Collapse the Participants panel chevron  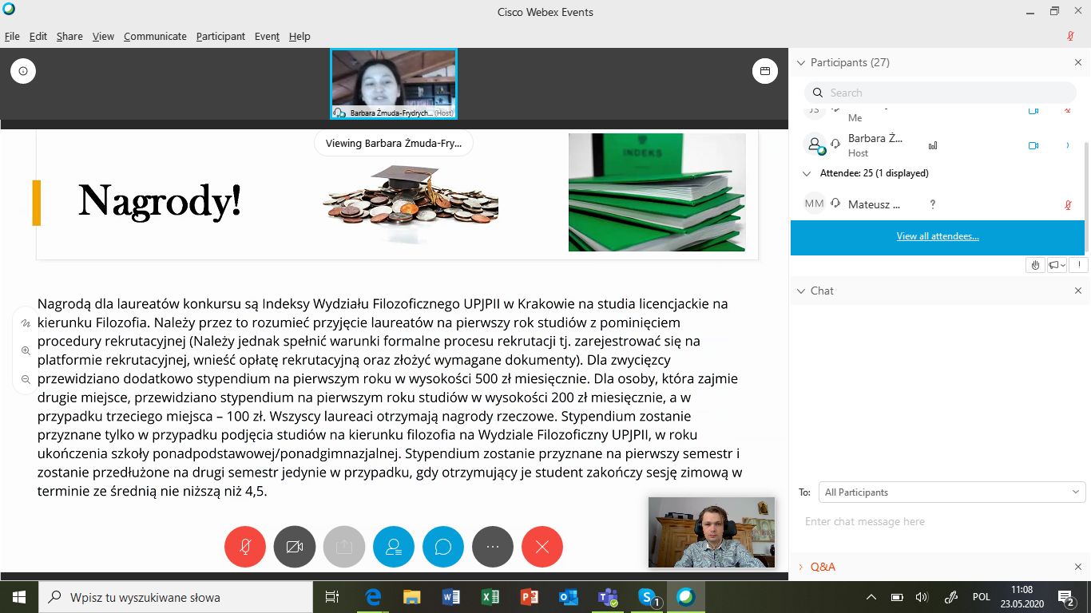801,62
